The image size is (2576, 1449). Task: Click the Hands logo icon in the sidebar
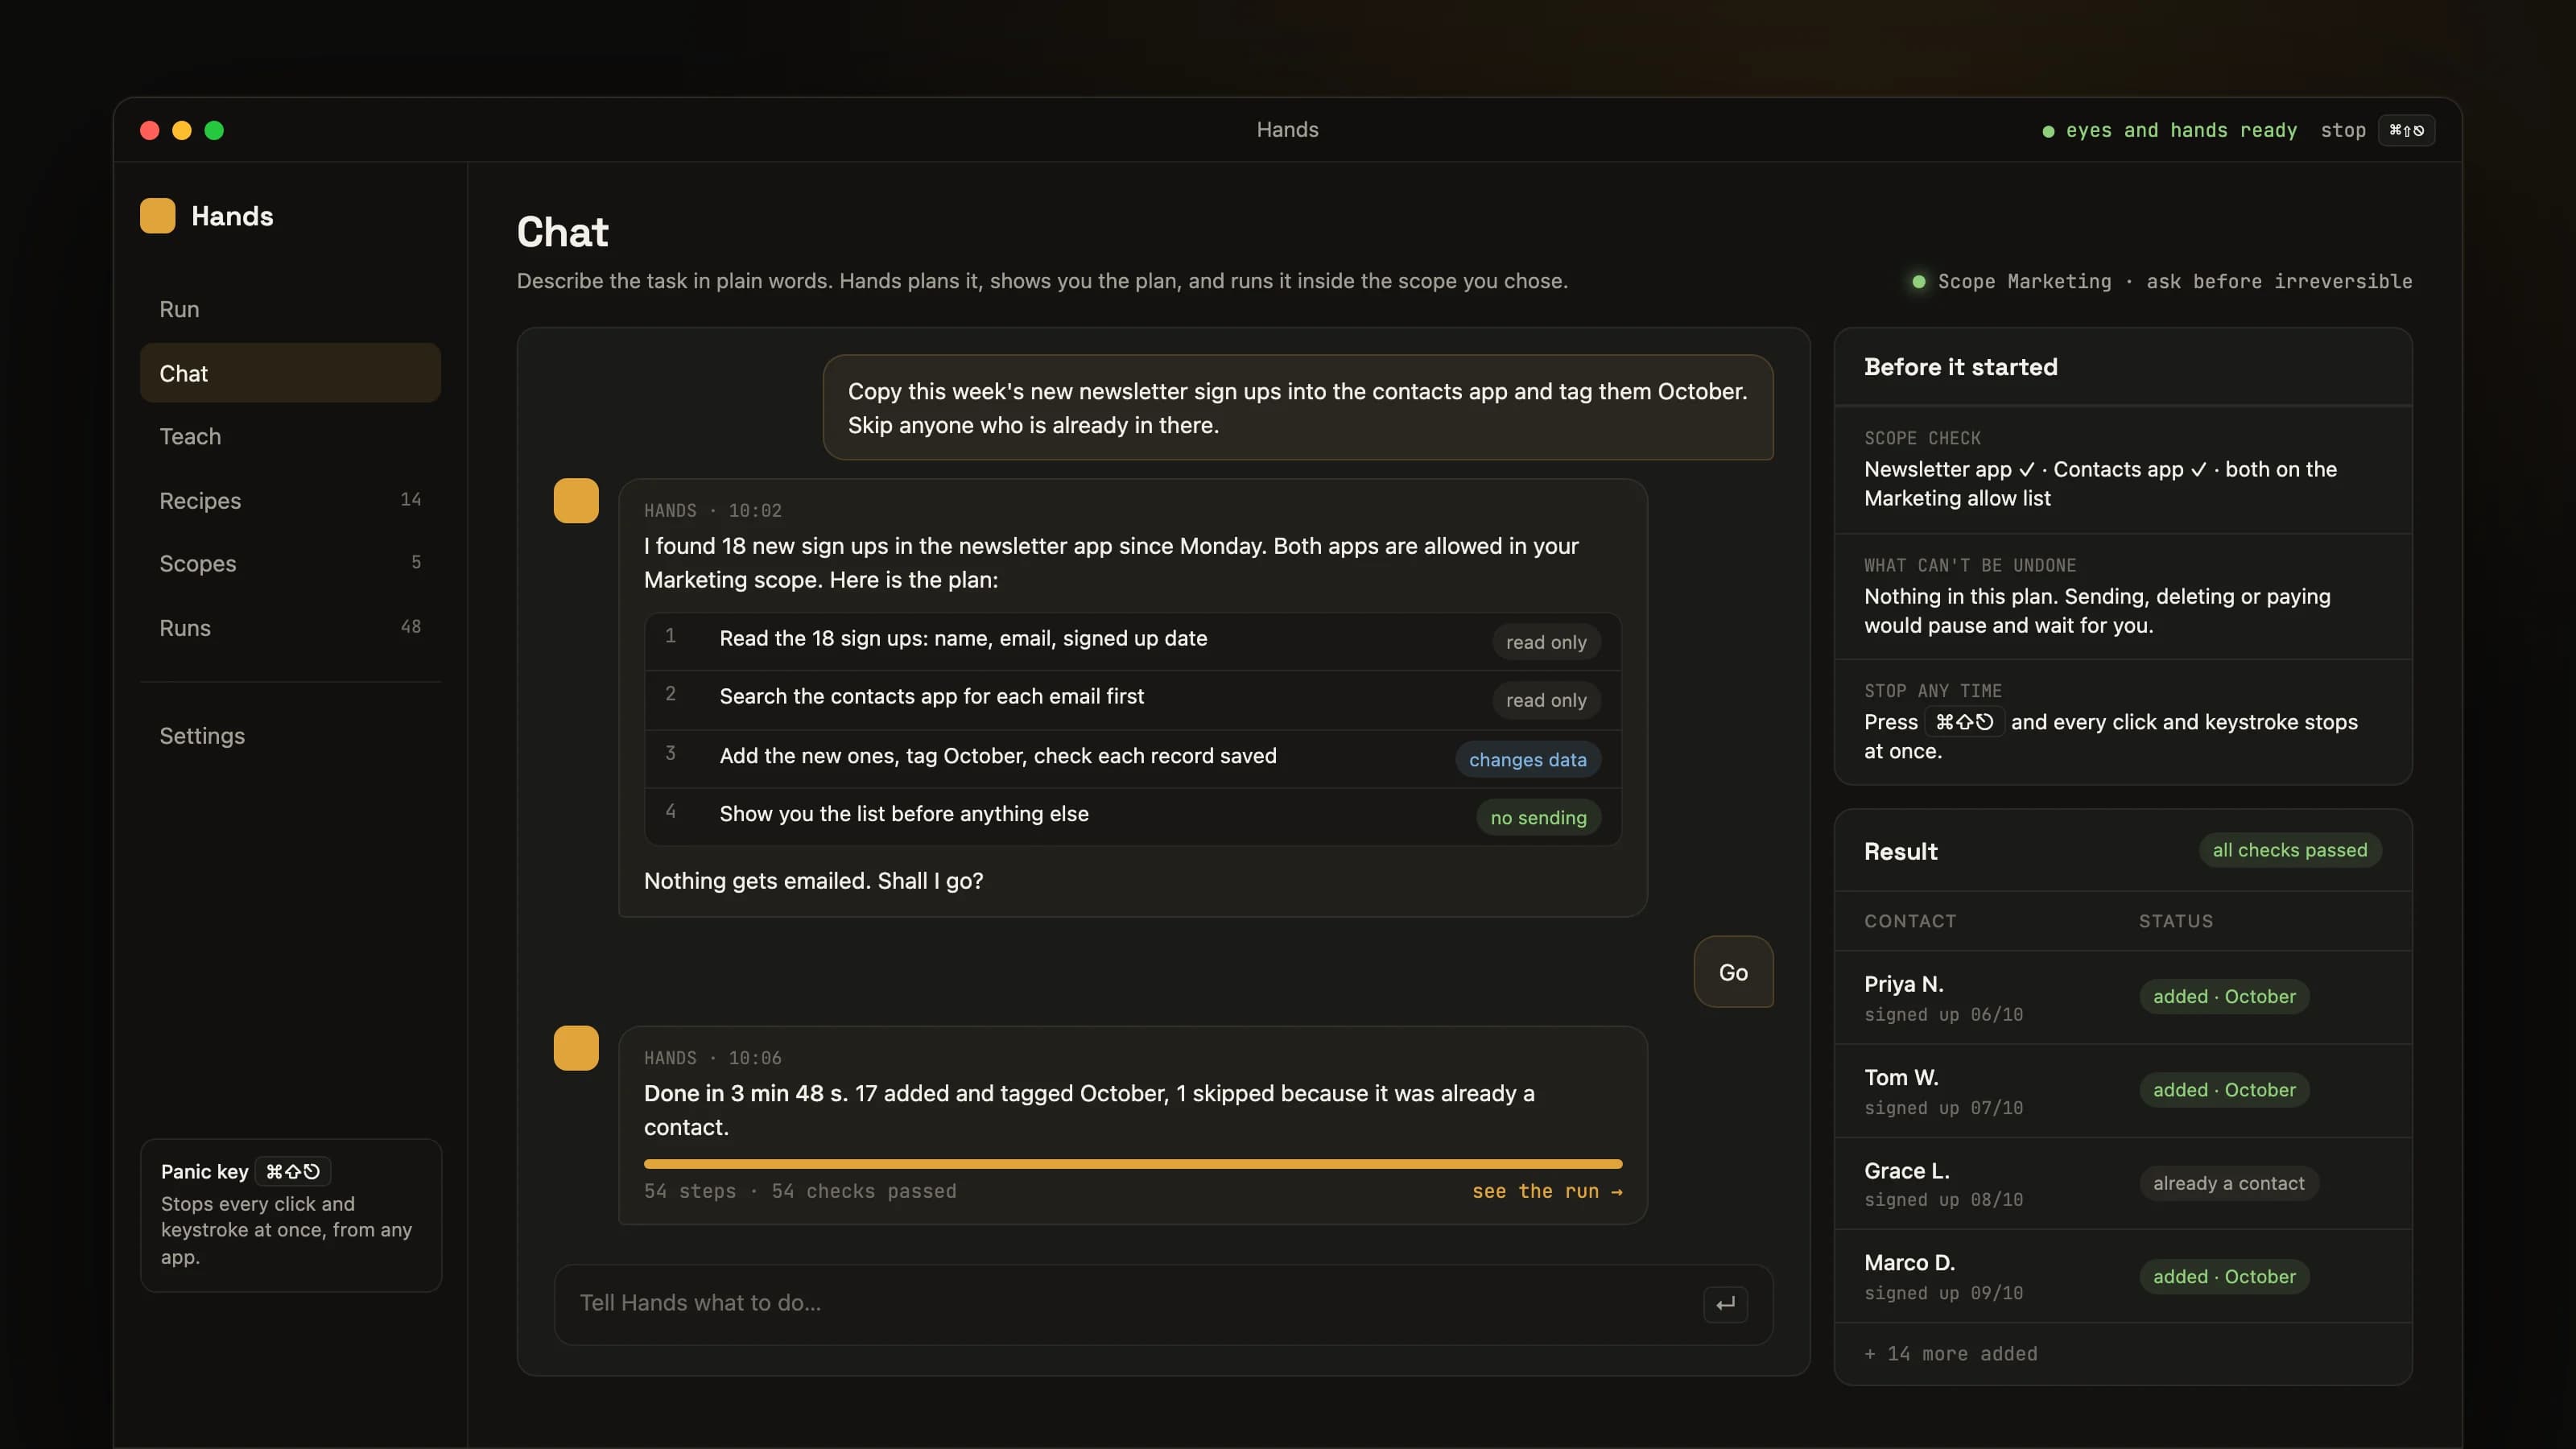tap(157, 216)
